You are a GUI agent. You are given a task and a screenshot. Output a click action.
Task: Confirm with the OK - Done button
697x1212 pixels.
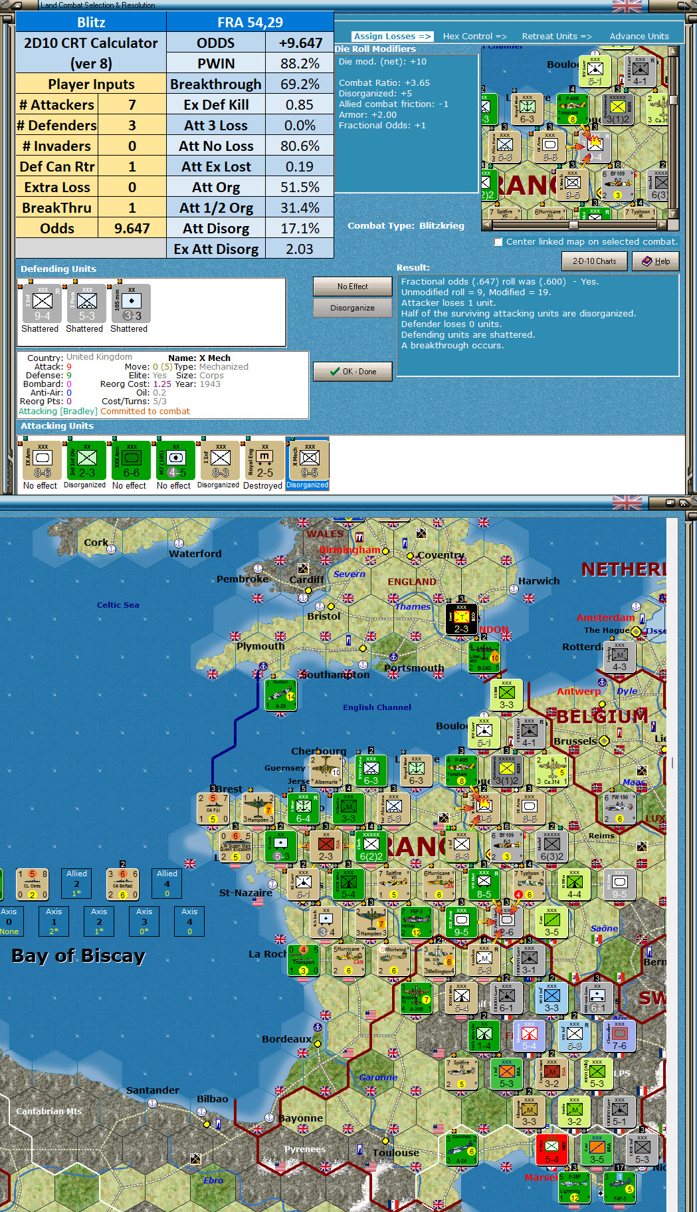pyautogui.click(x=353, y=372)
